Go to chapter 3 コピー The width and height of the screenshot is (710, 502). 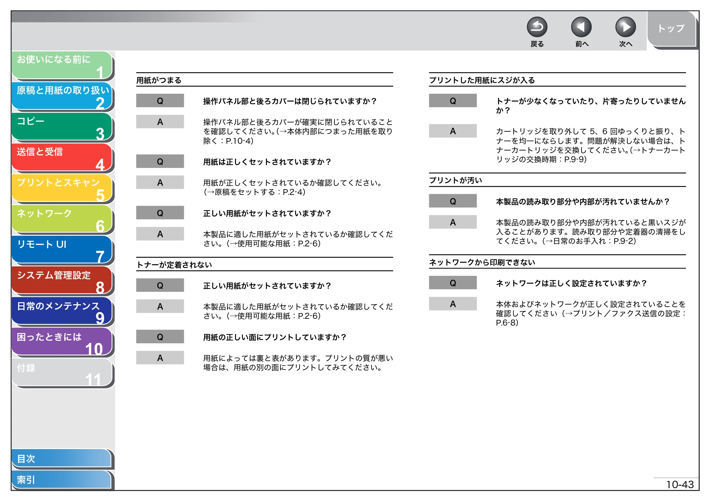point(62,127)
